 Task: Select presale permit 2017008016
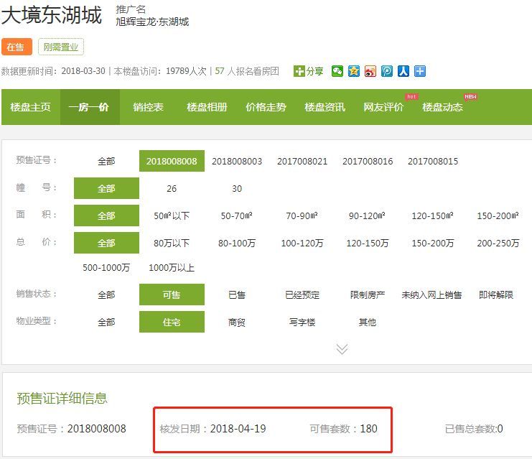(368, 161)
